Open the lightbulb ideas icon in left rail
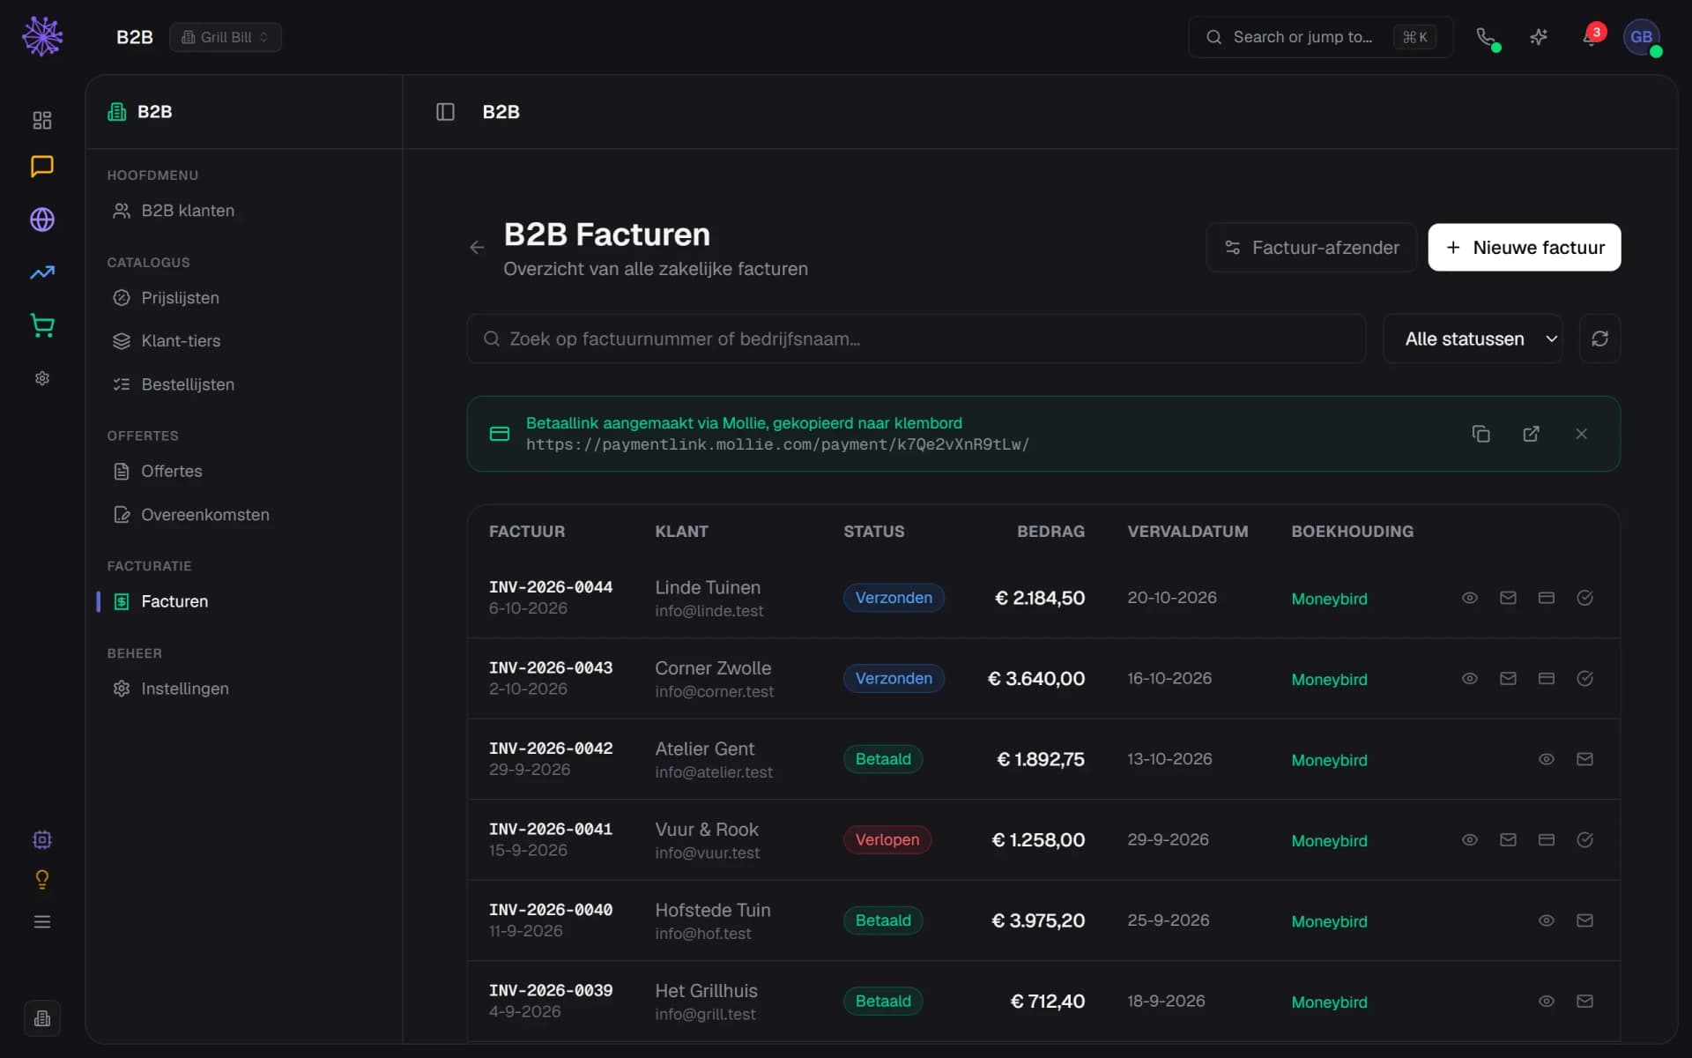The image size is (1692, 1058). (x=42, y=879)
